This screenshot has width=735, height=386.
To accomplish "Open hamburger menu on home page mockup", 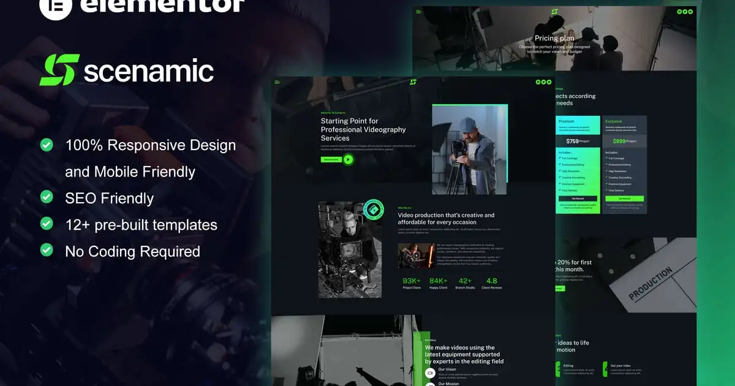I will point(277,82).
